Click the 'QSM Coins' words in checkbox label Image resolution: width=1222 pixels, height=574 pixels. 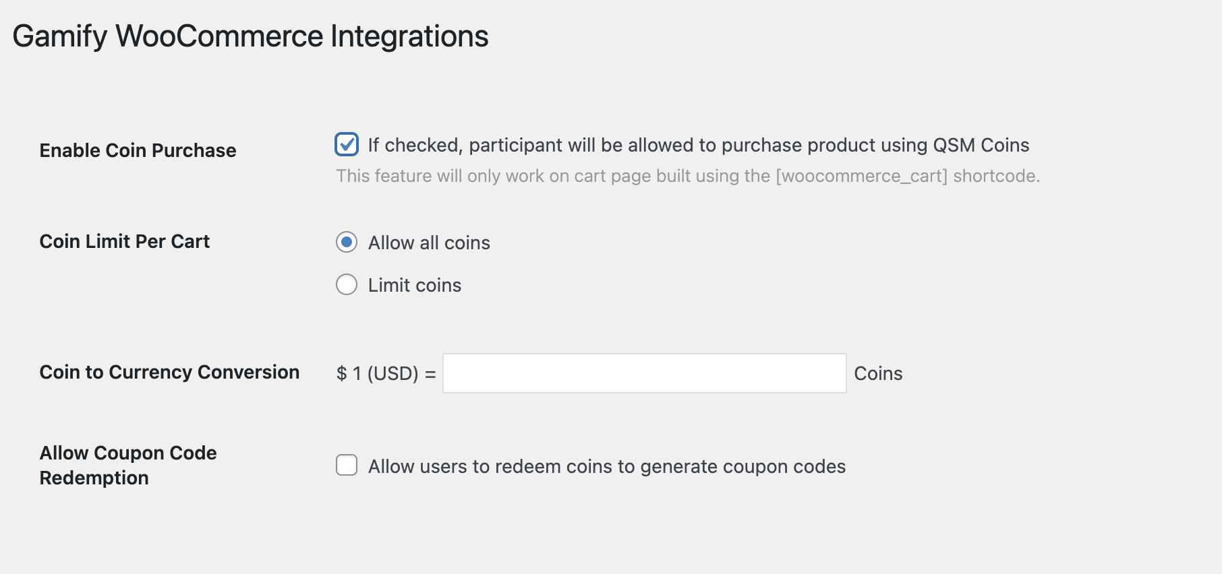(981, 146)
